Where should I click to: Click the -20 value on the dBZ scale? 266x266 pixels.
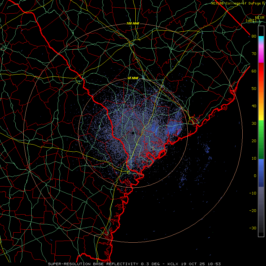253,210
